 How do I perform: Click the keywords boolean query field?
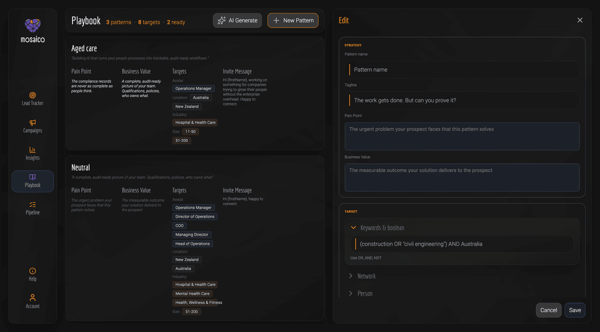coord(462,244)
